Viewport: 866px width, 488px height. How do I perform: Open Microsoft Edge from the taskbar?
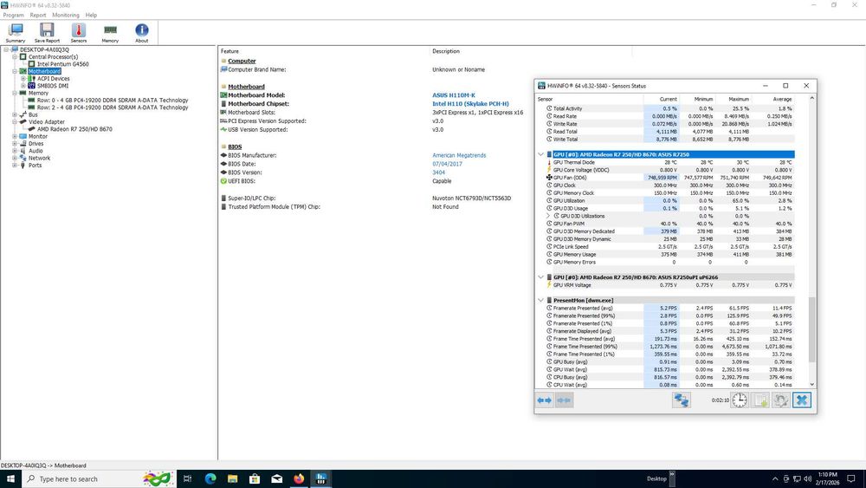(210, 478)
